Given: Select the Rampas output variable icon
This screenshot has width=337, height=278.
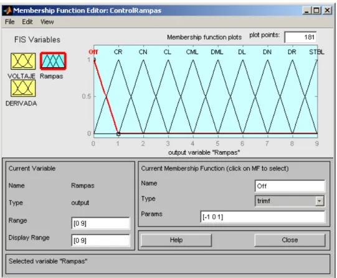Looking at the screenshot, I should tap(53, 61).
